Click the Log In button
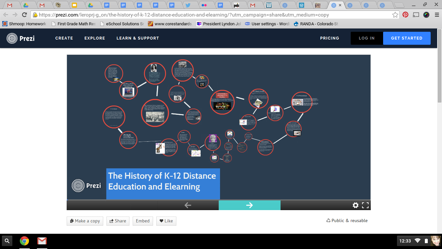 [367, 38]
